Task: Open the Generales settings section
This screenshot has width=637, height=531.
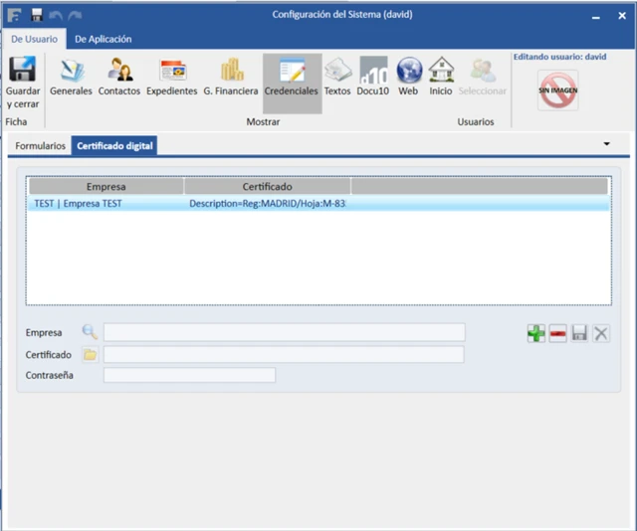Action: (x=71, y=78)
